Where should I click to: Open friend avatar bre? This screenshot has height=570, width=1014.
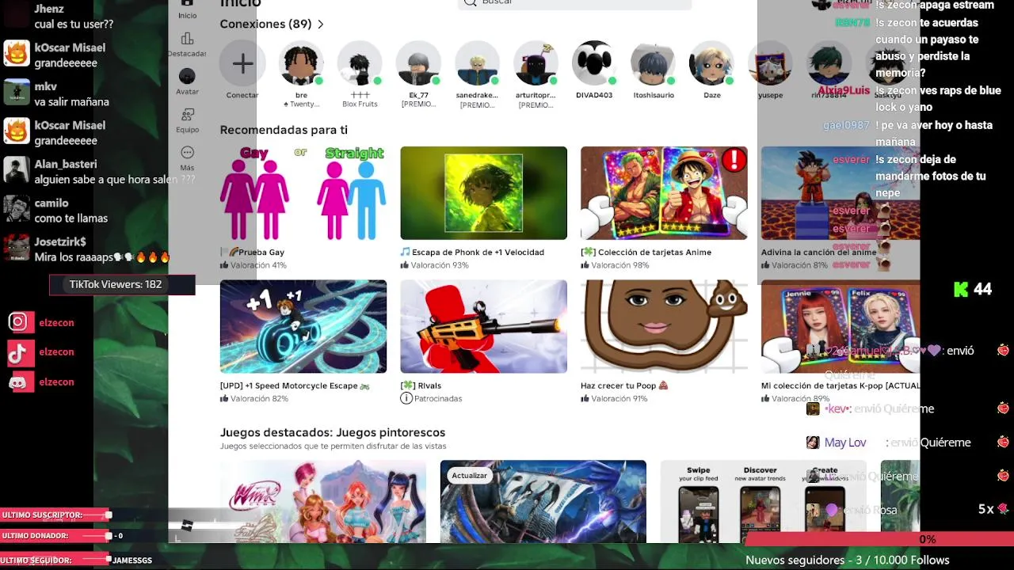(x=301, y=63)
